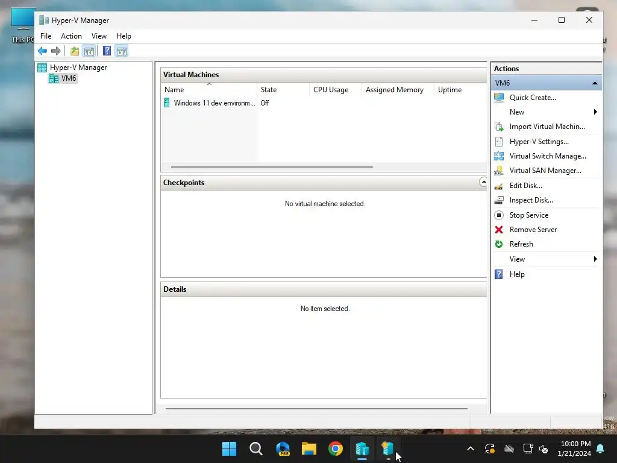Open taskbar Search
The width and height of the screenshot is (617, 463).
click(255, 449)
